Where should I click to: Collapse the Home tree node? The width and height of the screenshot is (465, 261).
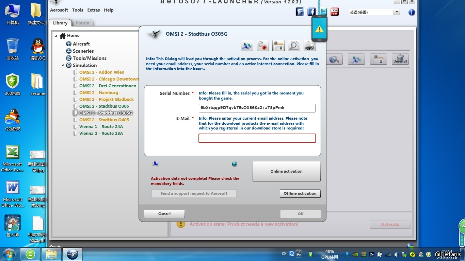[x=56, y=36]
